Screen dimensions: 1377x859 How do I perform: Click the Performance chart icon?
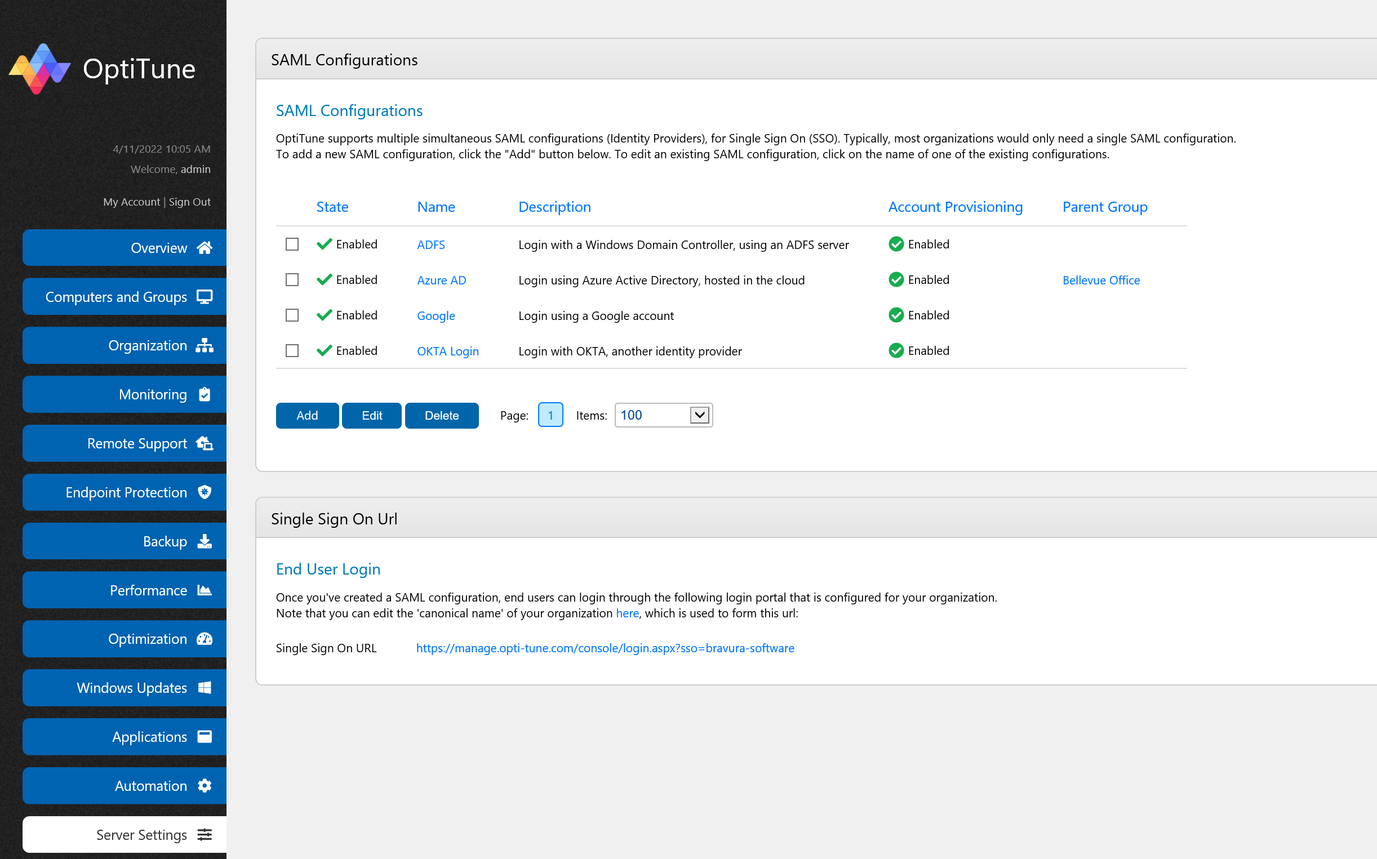click(205, 590)
